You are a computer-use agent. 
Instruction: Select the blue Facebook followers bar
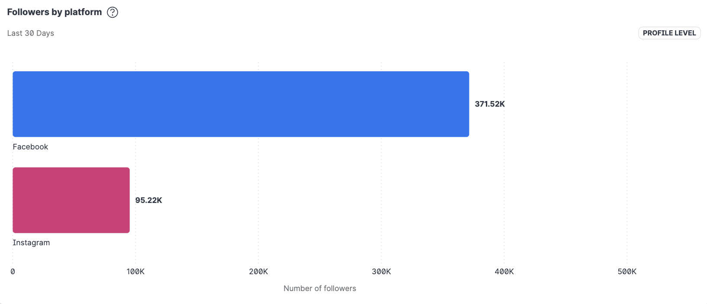pyautogui.click(x=241, y=104)
